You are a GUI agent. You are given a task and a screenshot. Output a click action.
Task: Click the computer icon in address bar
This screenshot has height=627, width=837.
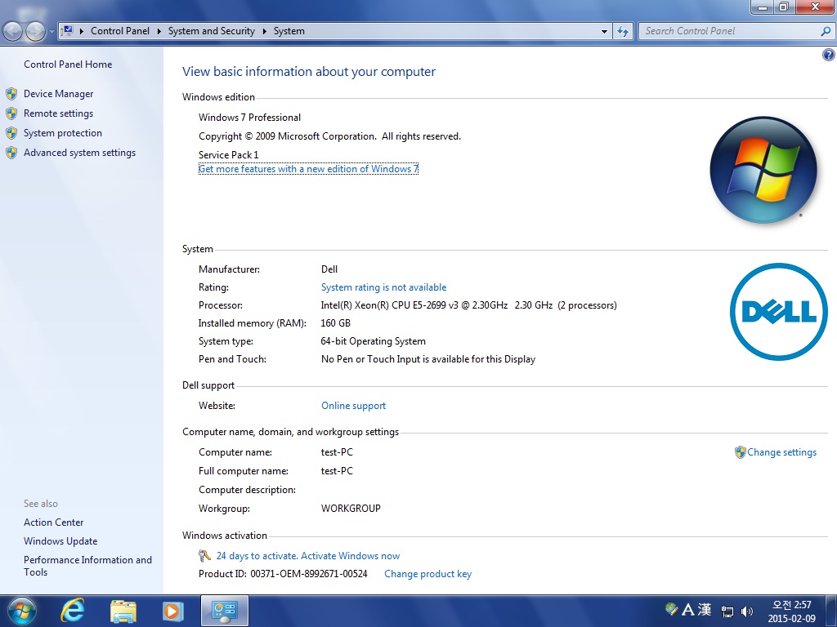click(67, 31)
